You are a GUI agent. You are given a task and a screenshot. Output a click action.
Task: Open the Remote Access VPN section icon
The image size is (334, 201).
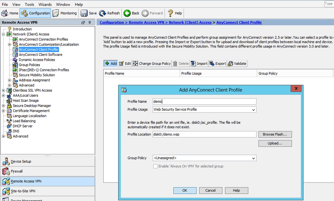pyautogui.click(x=6, y=181)
